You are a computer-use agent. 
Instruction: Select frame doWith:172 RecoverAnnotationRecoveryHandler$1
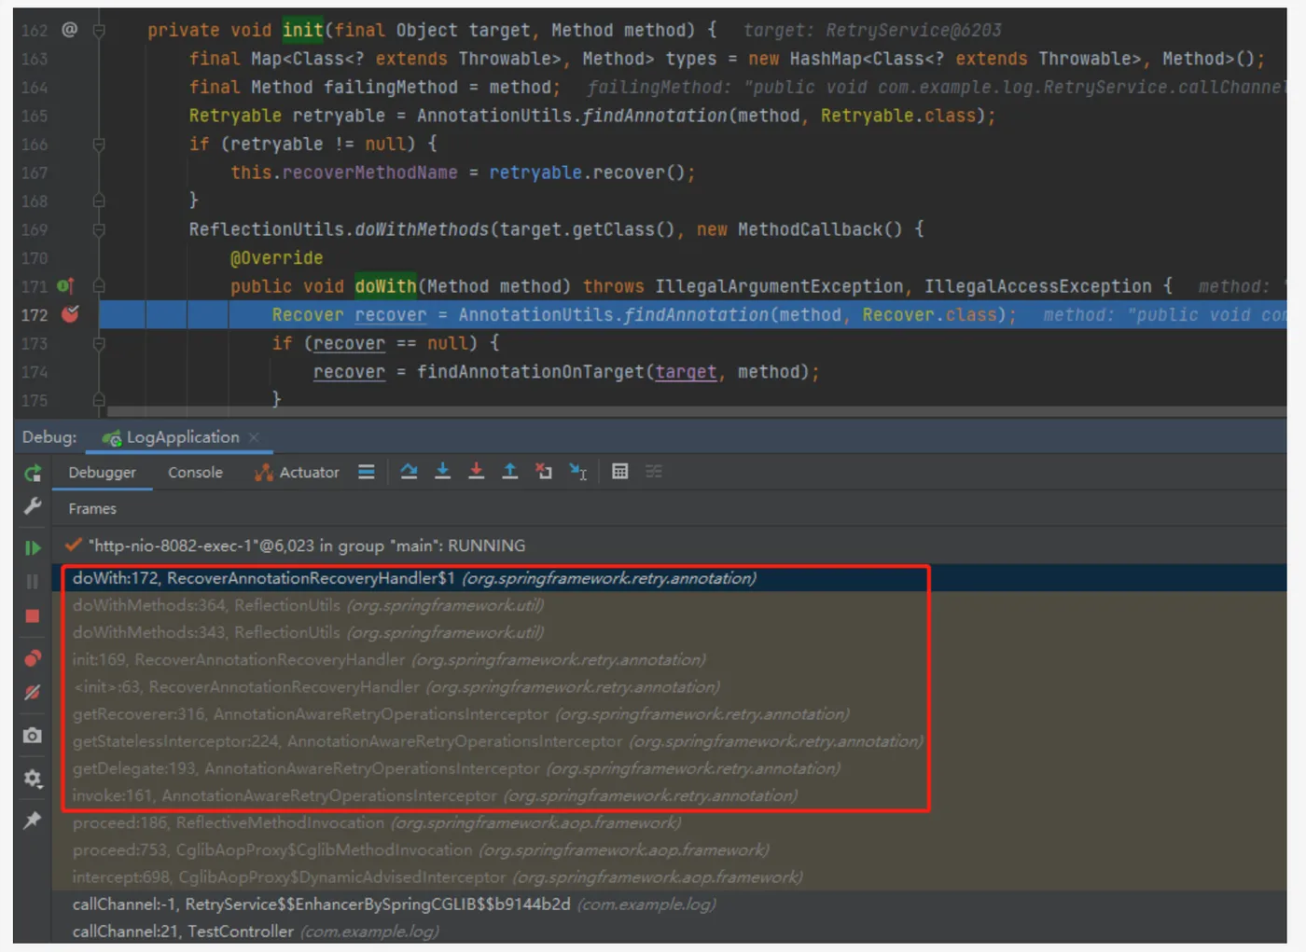point(669,578)
